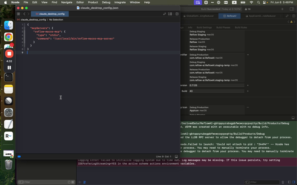This screenshot has height=185, width=297.
Task: Click the yellow issues warning showing 10
Action: pos(247,9)
